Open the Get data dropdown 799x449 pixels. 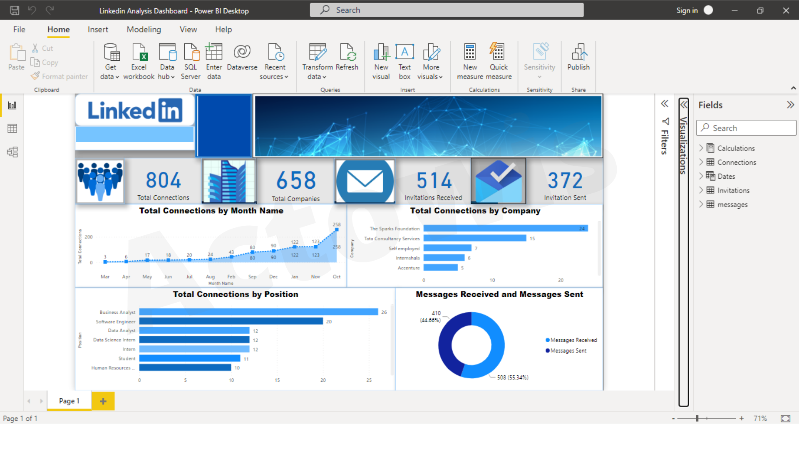[x=110, y=62]
